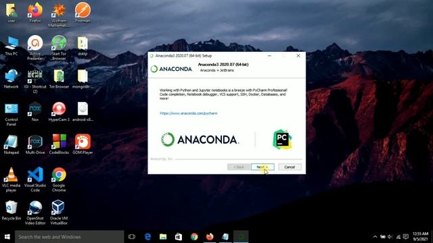Image resolution: width=433 pixels, height=243 pixels.
Task: Open the battery status tray icon
Action: point(383,237)
